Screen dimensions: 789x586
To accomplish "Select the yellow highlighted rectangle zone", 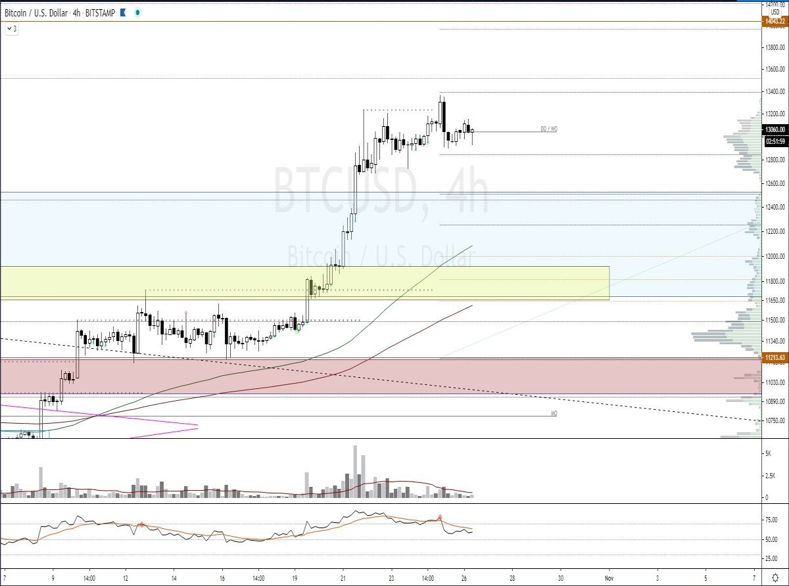I will pyautogui.click(x=304, y=283).
